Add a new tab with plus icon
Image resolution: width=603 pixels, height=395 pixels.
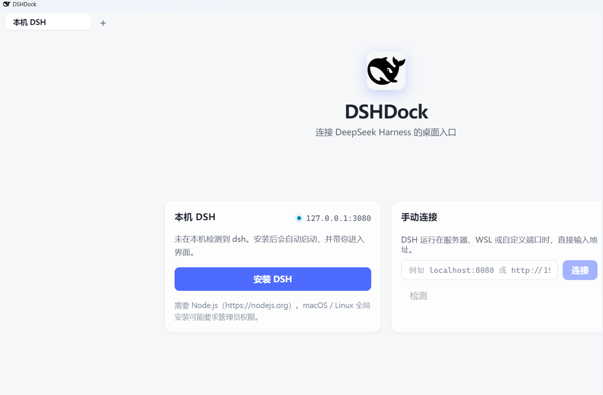[x=103, y=23]
